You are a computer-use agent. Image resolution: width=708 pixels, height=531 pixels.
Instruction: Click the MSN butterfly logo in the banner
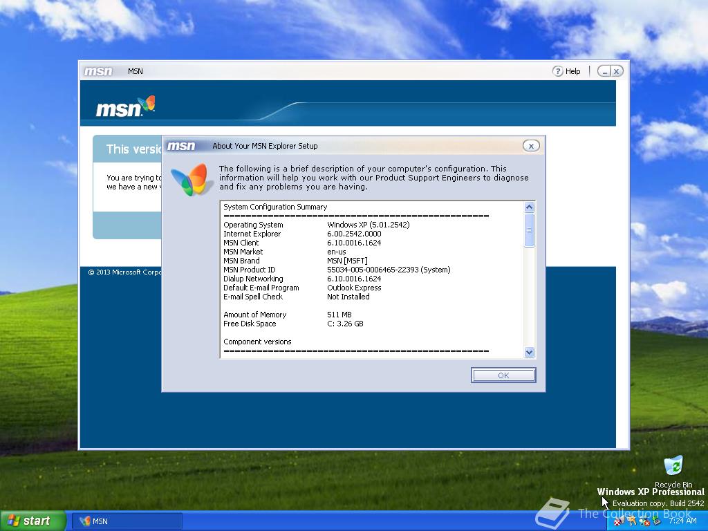pos(126,107)
